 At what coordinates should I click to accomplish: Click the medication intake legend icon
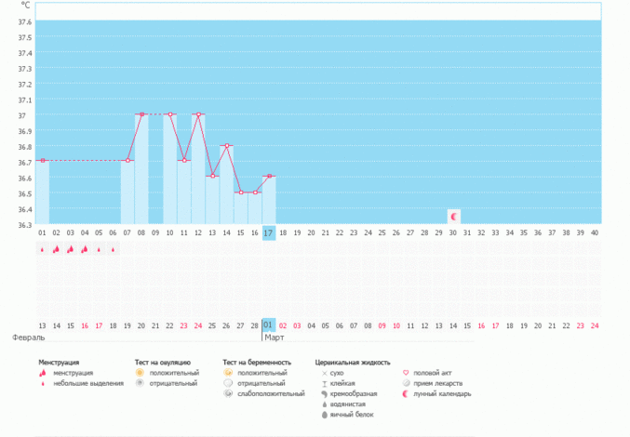(406, 382)
